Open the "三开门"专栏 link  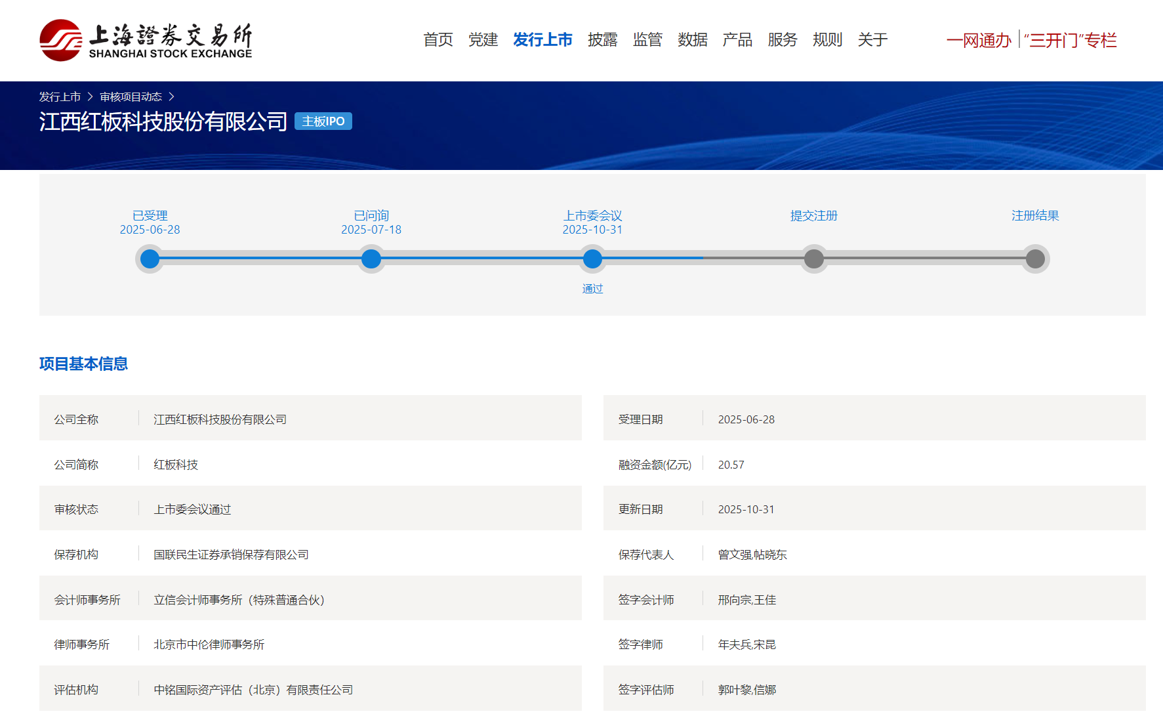pyautogui.click(x=1070, y=41)
